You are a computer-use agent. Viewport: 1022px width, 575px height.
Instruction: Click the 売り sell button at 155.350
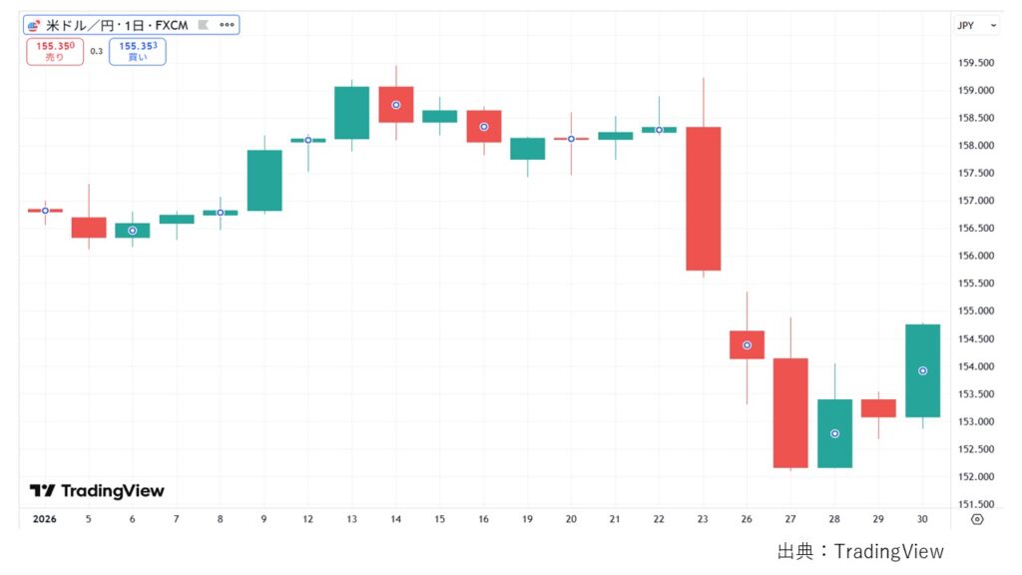[x=55, y=51]
